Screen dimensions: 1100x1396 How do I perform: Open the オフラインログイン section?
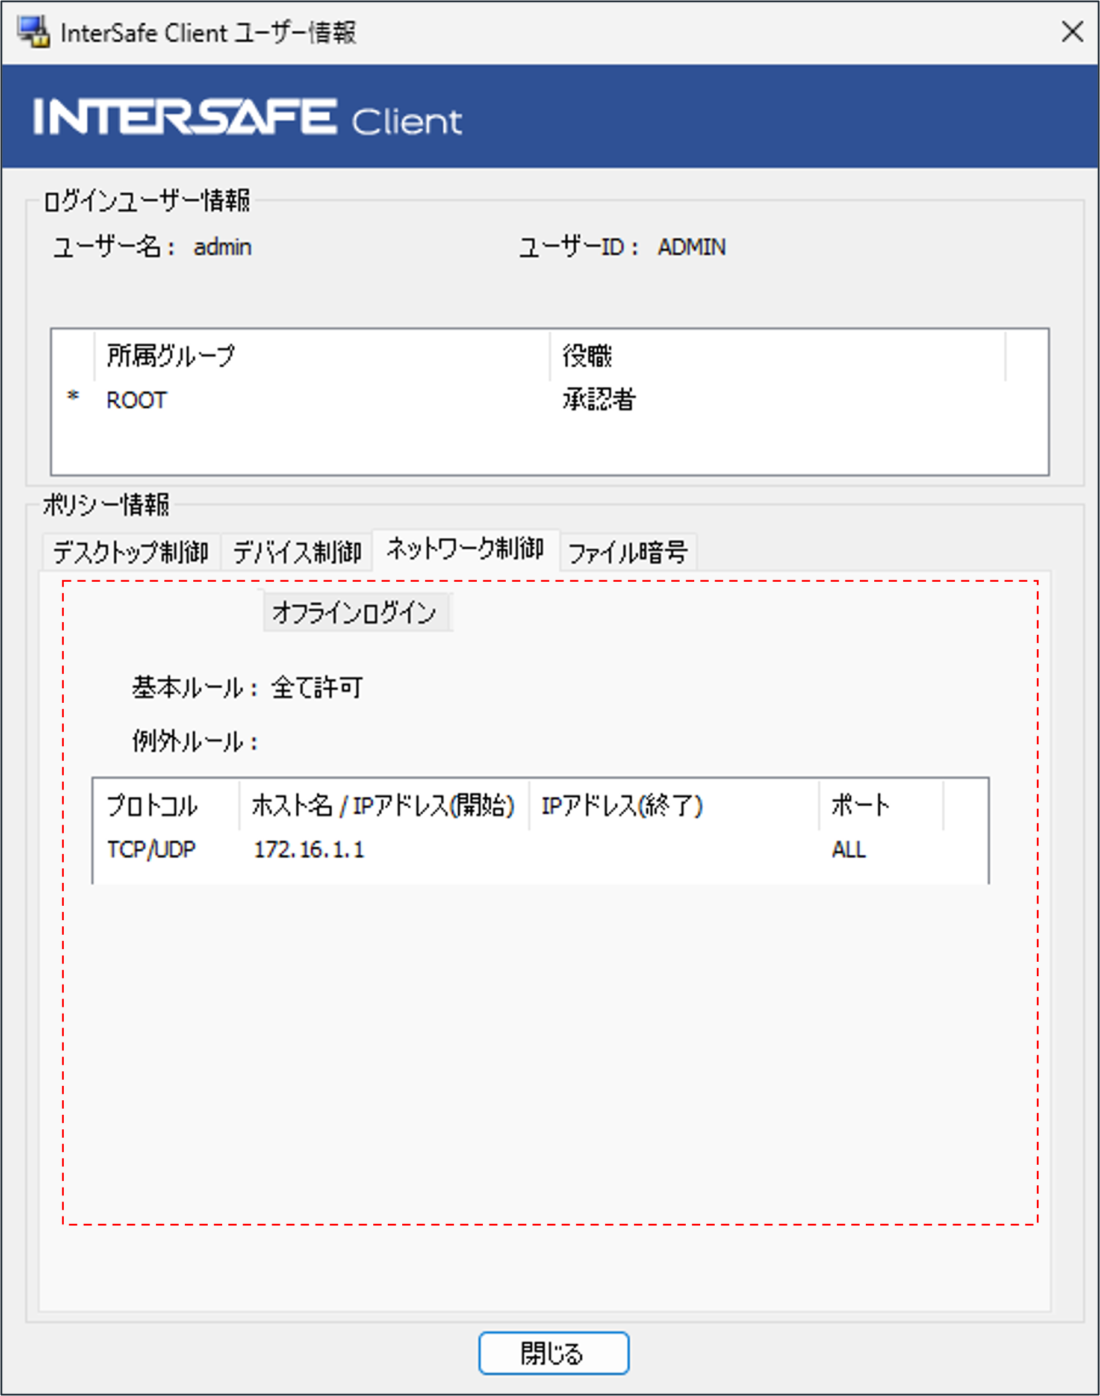[x=356, y=612]
